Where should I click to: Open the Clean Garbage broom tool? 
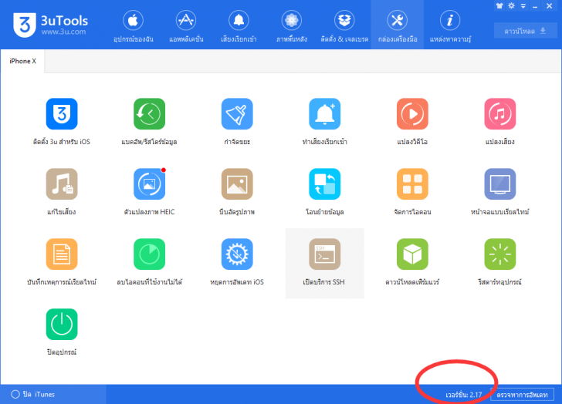[x=237, y=114]
